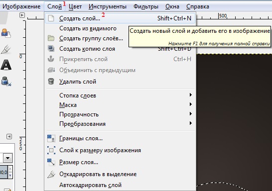The image size is (272, 191).
Task: Click the layer boundary size icon
Action: click(51, 139)
